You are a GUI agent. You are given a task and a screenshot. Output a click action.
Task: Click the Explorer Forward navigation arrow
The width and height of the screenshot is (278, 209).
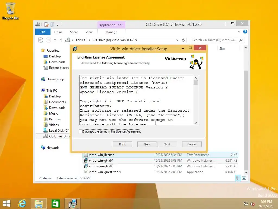point(48,40)
